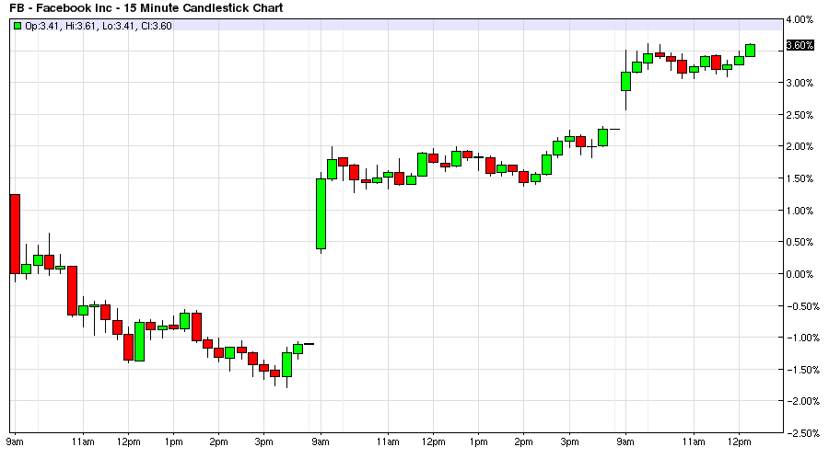Click the large red opening candle on day one
829x470 pixels.
click(15, 234)
